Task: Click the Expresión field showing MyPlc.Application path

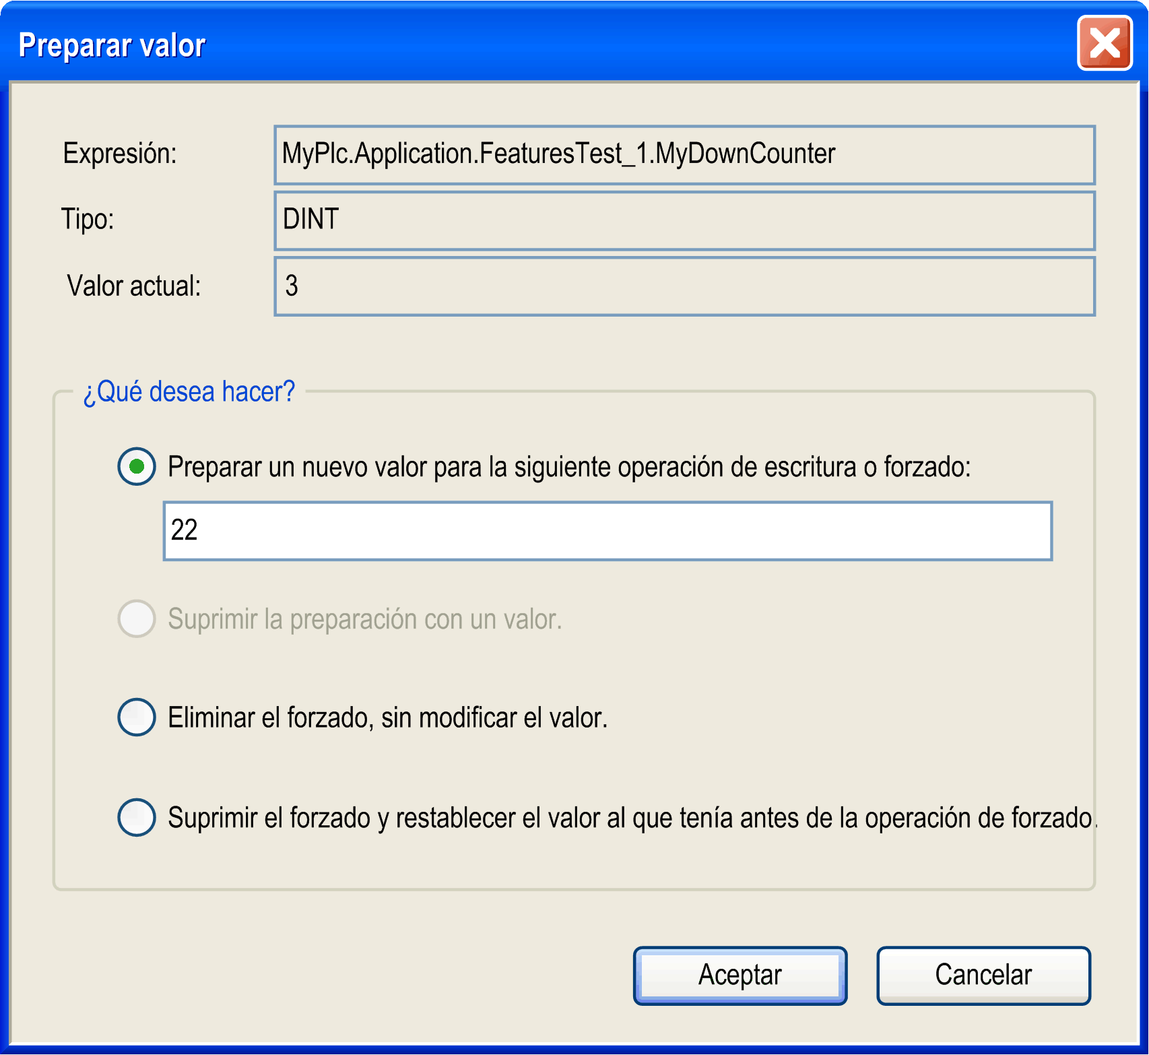Action: [684, 155]
